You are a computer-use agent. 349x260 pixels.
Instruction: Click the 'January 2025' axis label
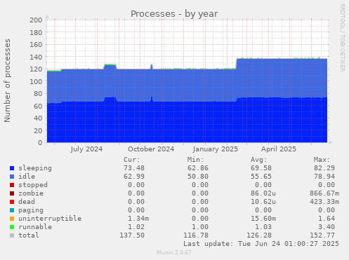216,149
